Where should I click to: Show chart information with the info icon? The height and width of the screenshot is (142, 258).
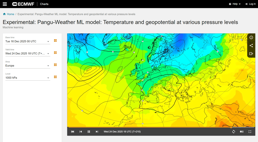point(251,37)
